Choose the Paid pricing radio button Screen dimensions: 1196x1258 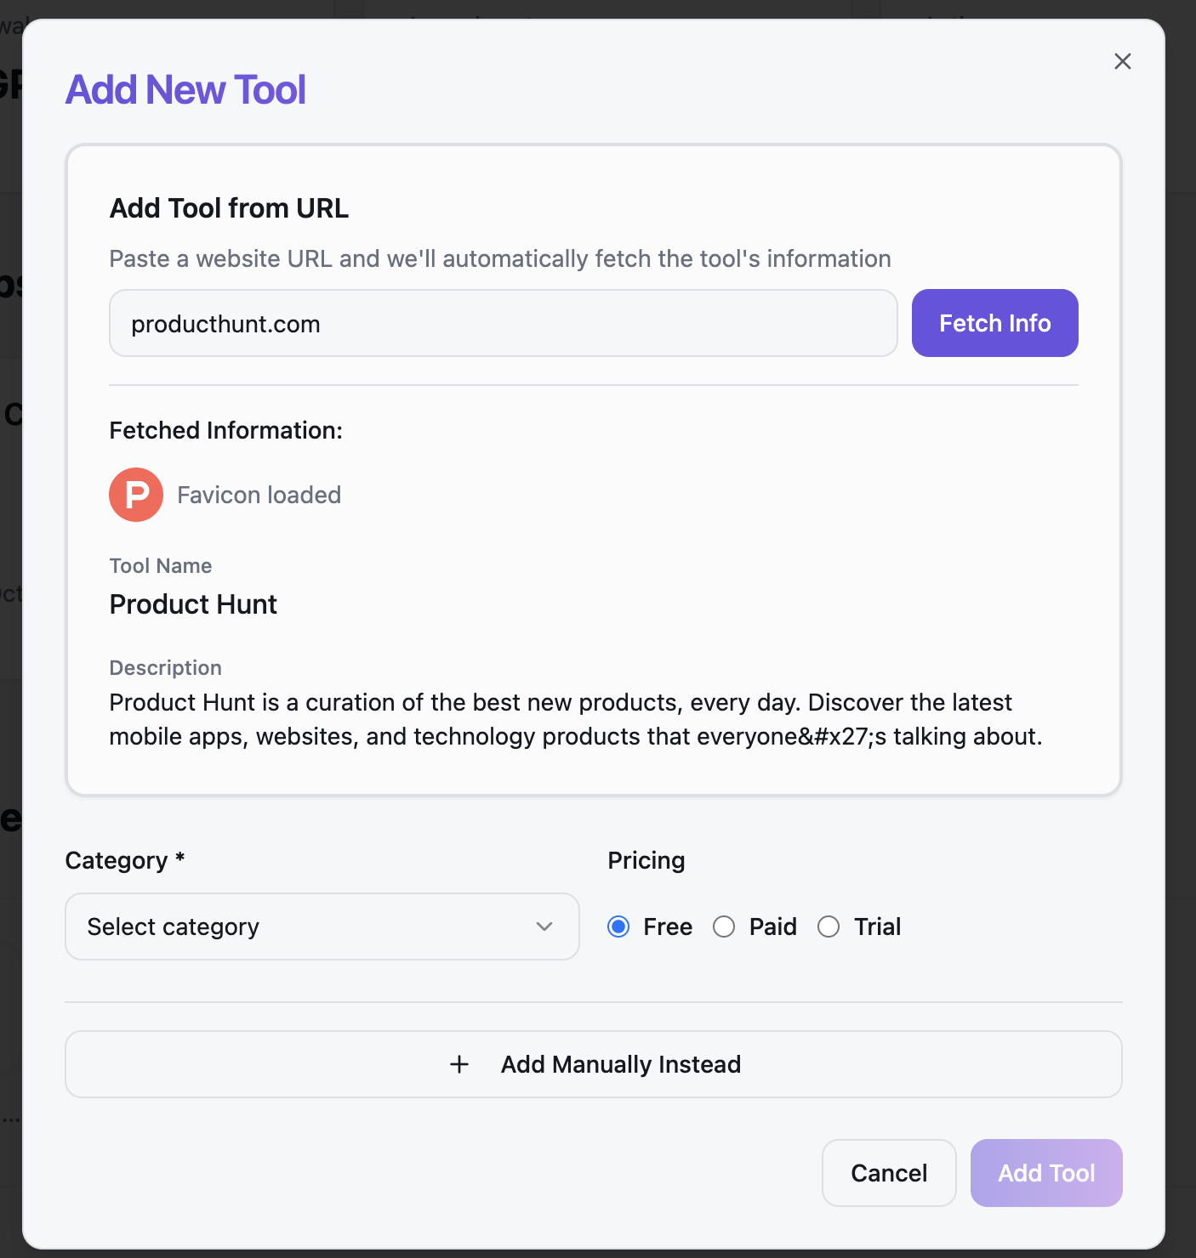tap(724, 926)
